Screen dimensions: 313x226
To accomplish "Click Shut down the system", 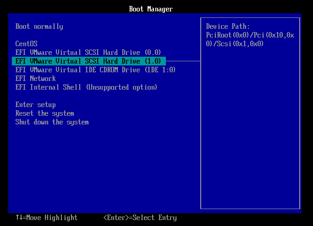I will 52,122.
